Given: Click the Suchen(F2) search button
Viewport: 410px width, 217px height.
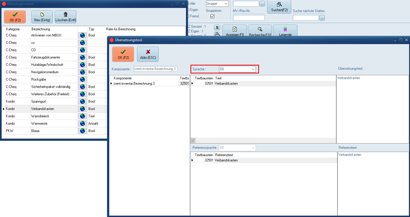Looking at the screenshot, I should (x=279, y=6).
